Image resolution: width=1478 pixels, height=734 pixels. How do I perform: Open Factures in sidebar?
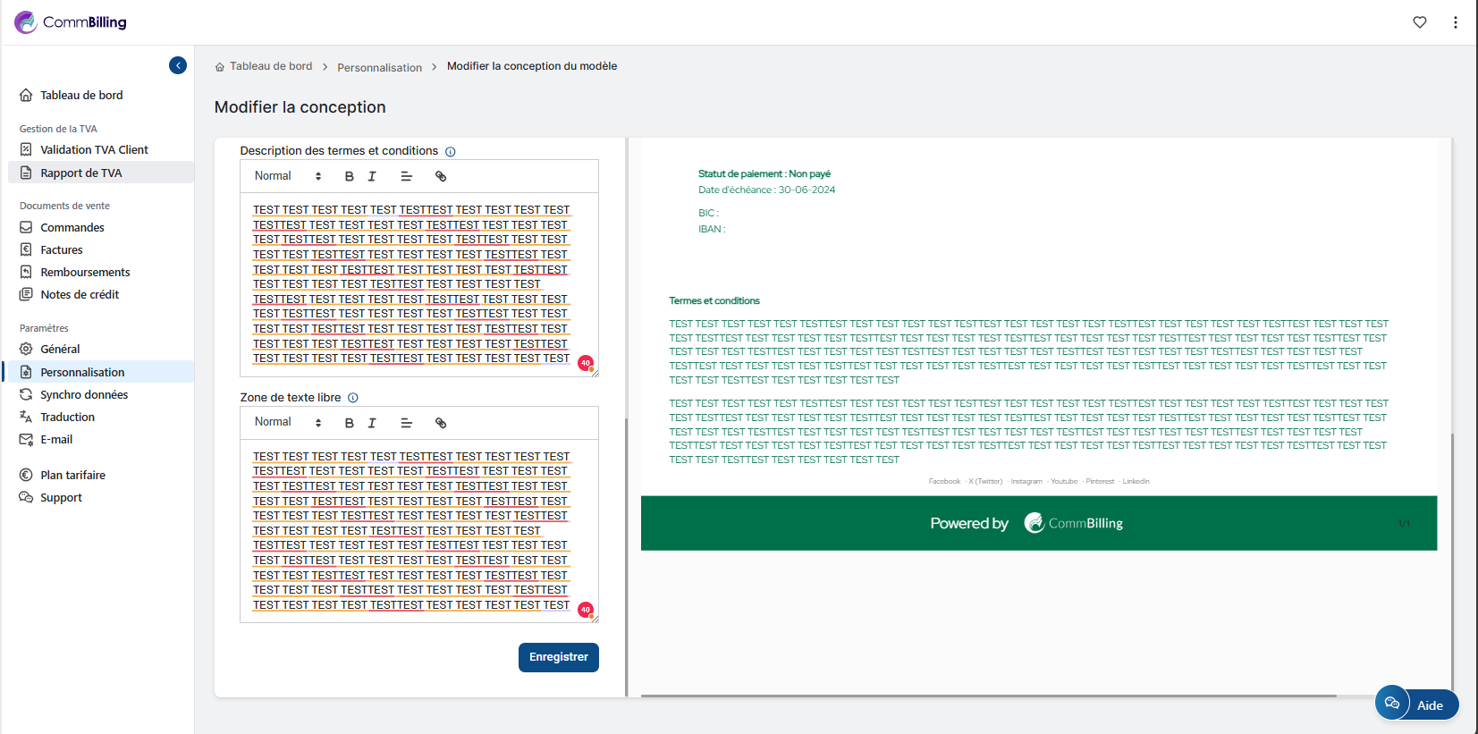(x=62, y=250)
